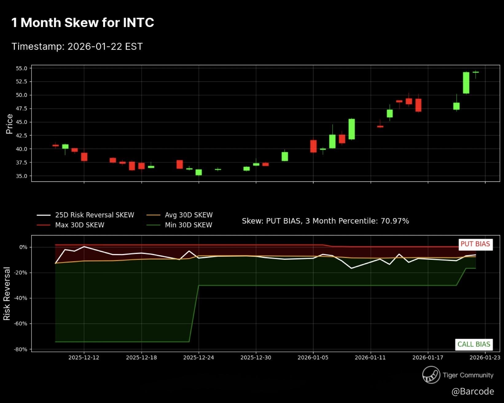Click the "Timestamp: 2026-01-22 EST" subtitle
Screen dimensions: 504x403
click(x=77, y=47)
